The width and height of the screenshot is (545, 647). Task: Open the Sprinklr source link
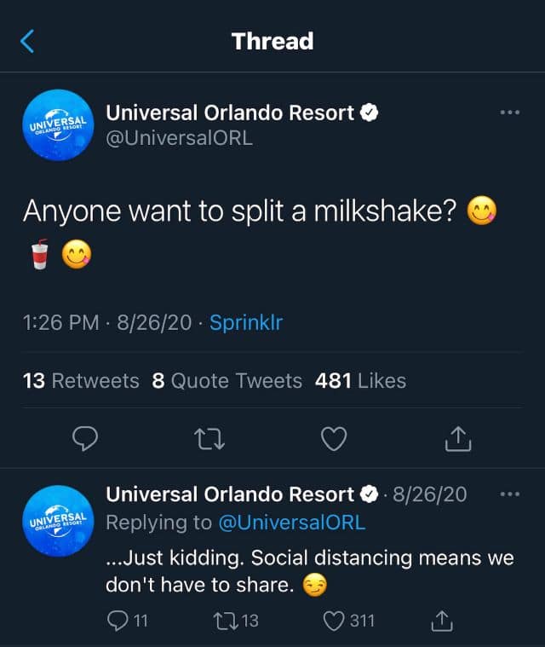[x=246, y=322]
